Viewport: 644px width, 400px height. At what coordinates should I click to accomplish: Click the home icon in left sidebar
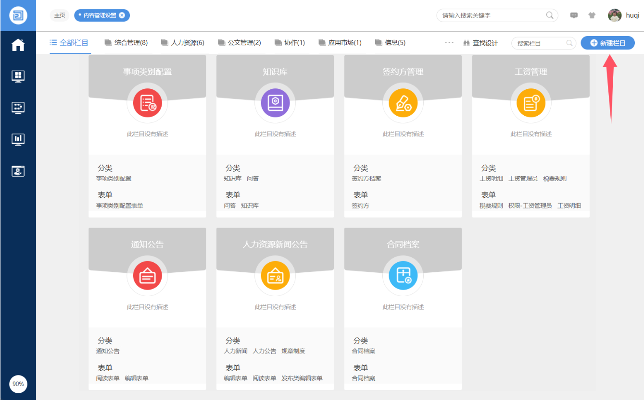18,45
